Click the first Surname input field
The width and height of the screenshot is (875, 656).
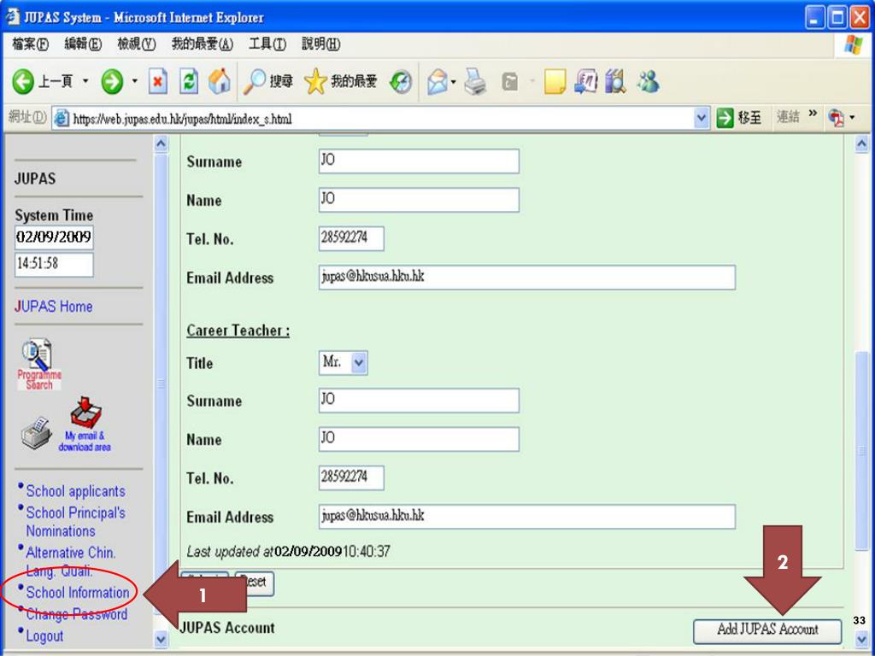coord(419,161)
